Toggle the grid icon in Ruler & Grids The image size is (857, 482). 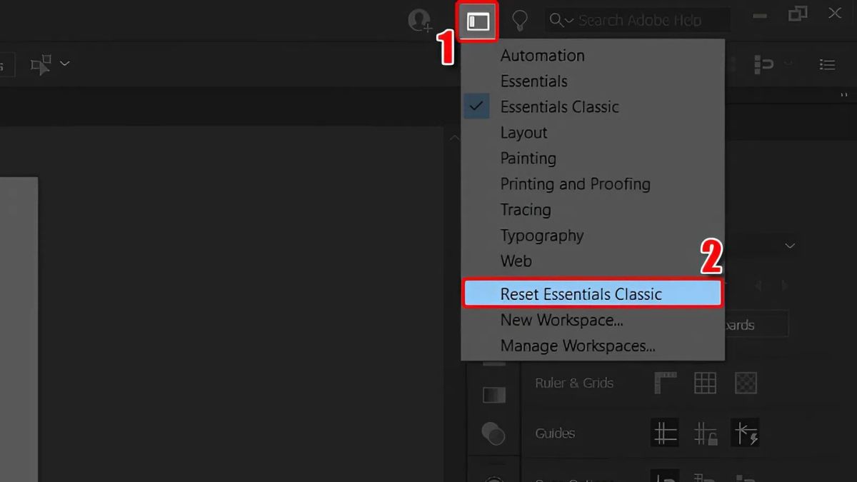point(705,383)
